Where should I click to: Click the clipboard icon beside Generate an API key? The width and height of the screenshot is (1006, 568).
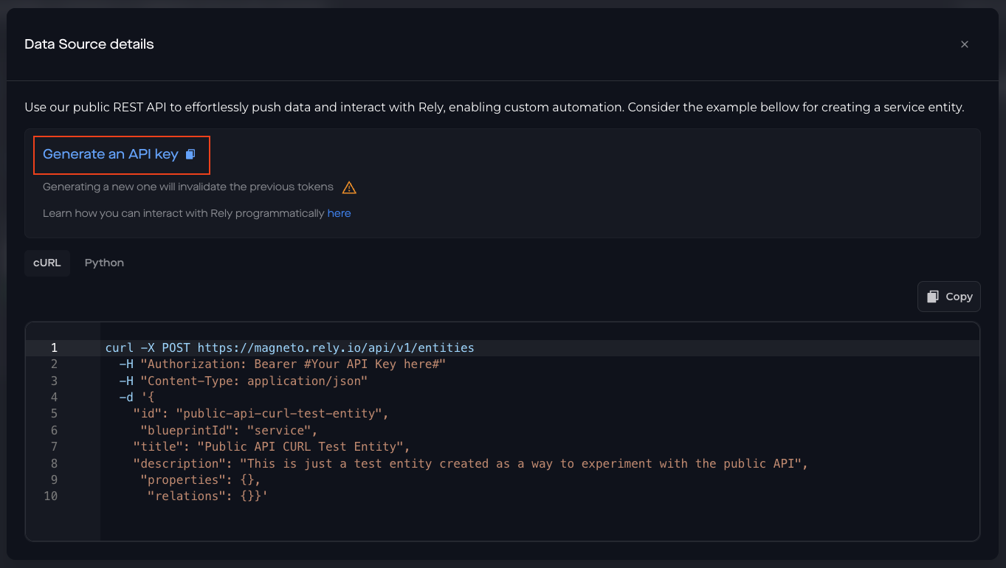pos(192,154)
